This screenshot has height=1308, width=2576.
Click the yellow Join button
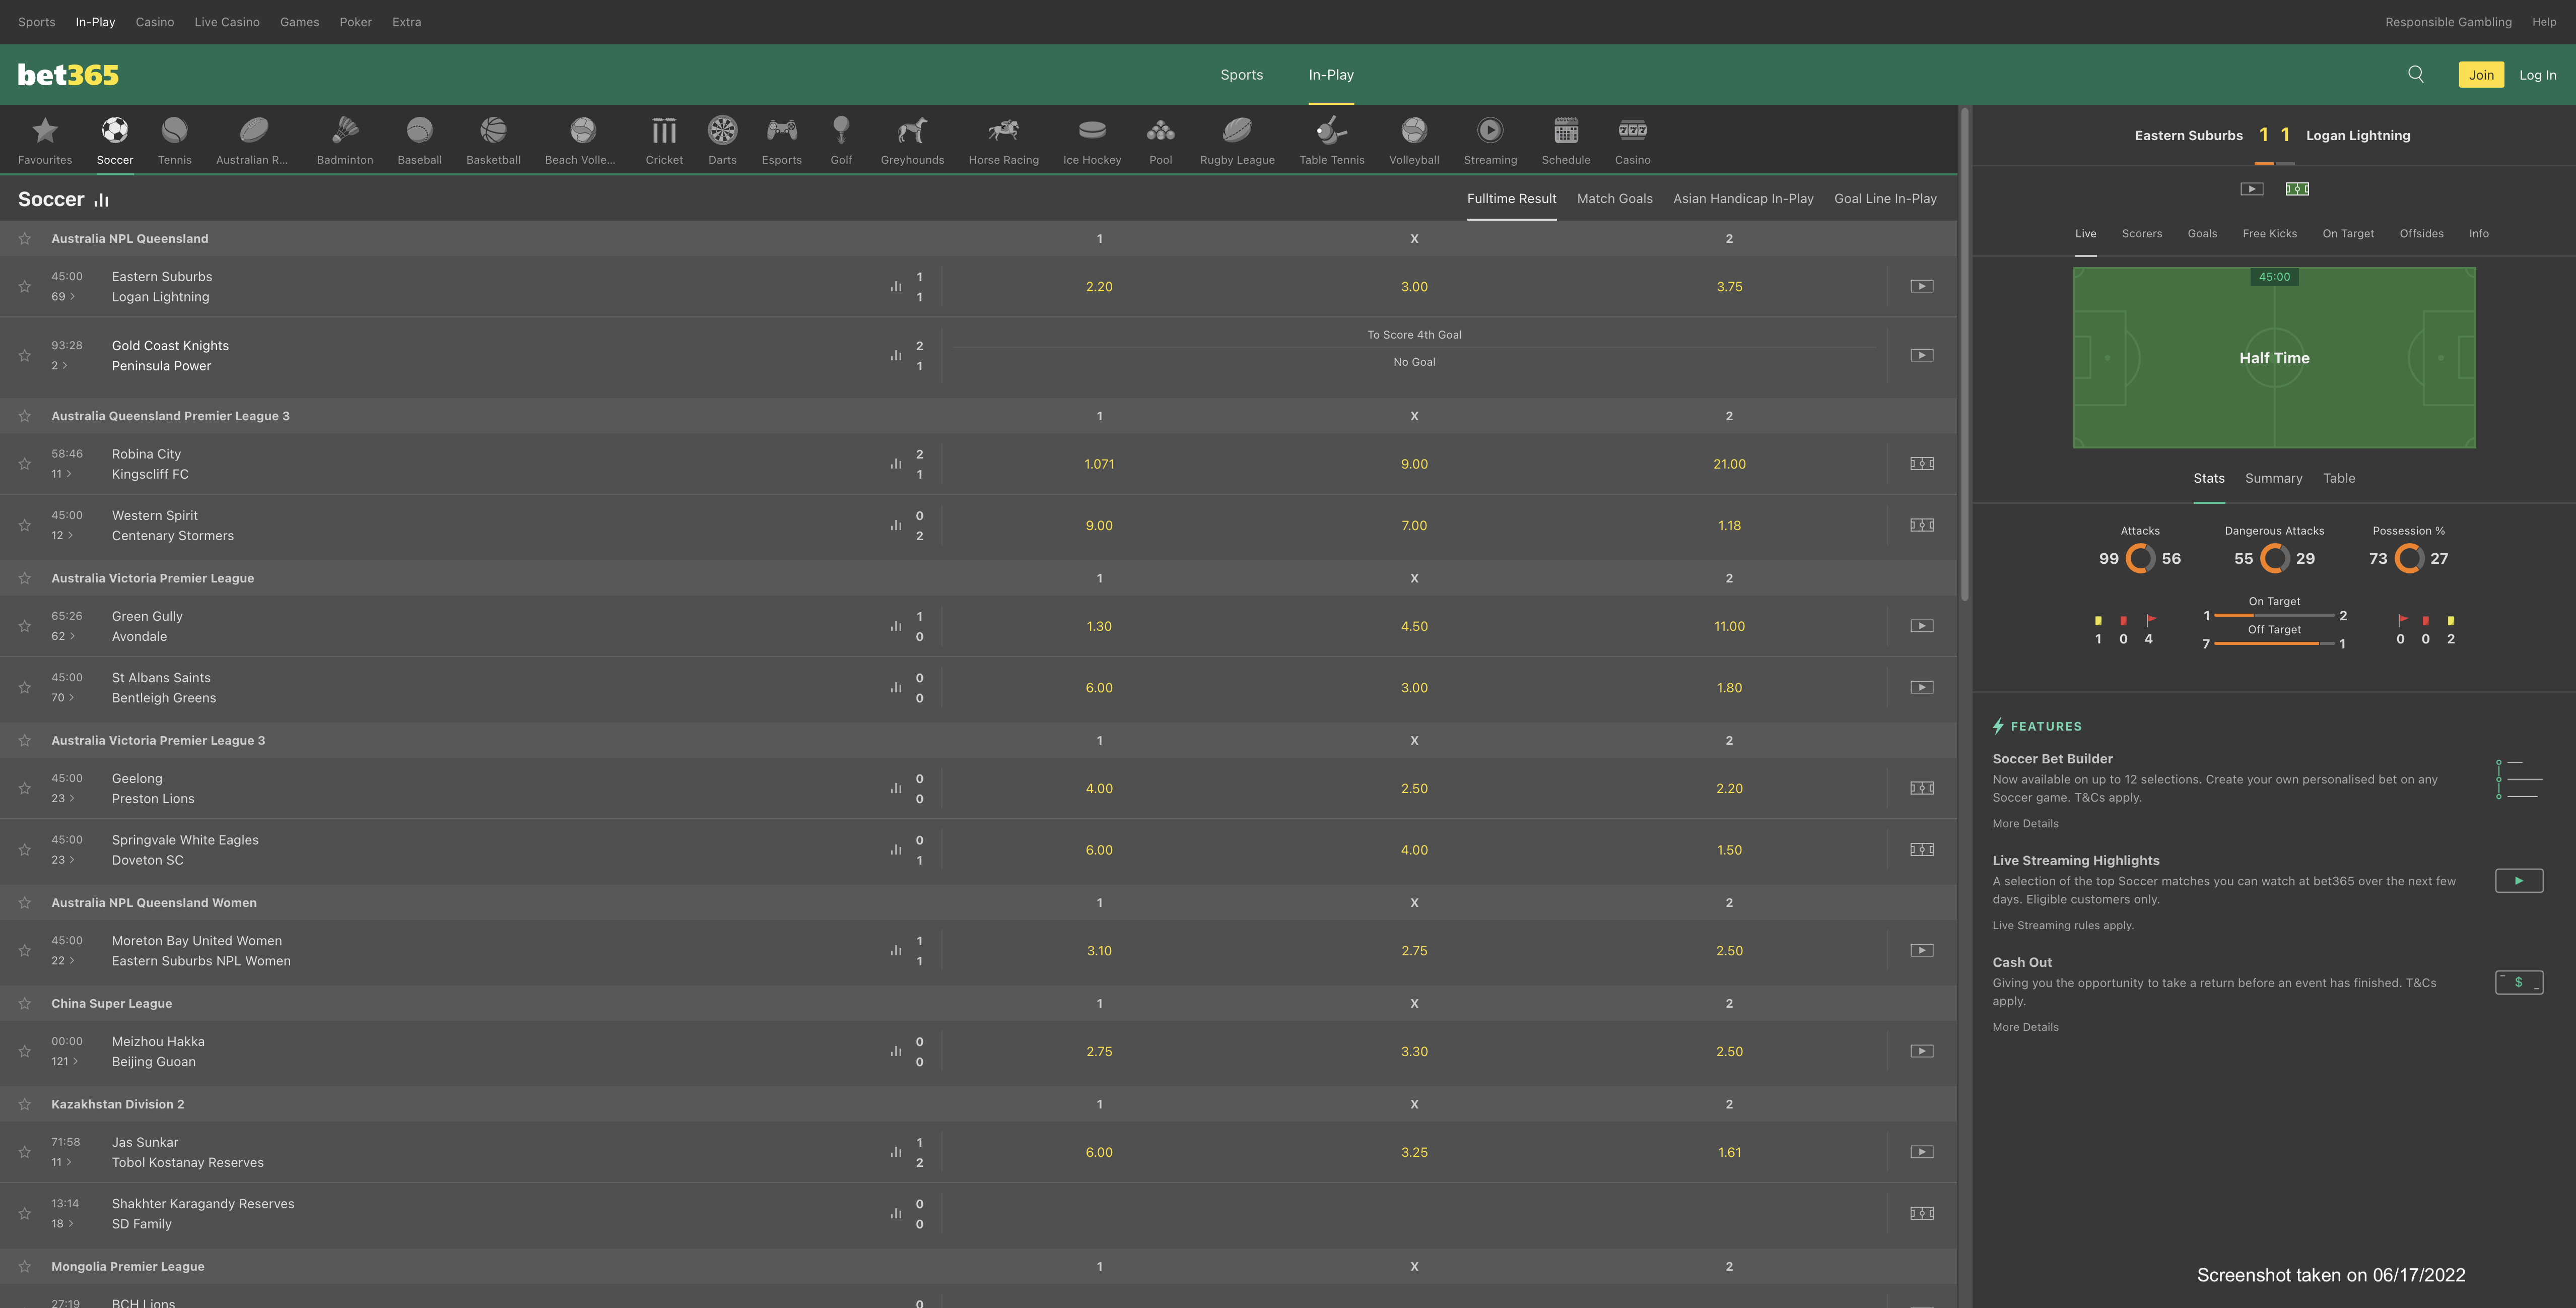pos(2481,75)
